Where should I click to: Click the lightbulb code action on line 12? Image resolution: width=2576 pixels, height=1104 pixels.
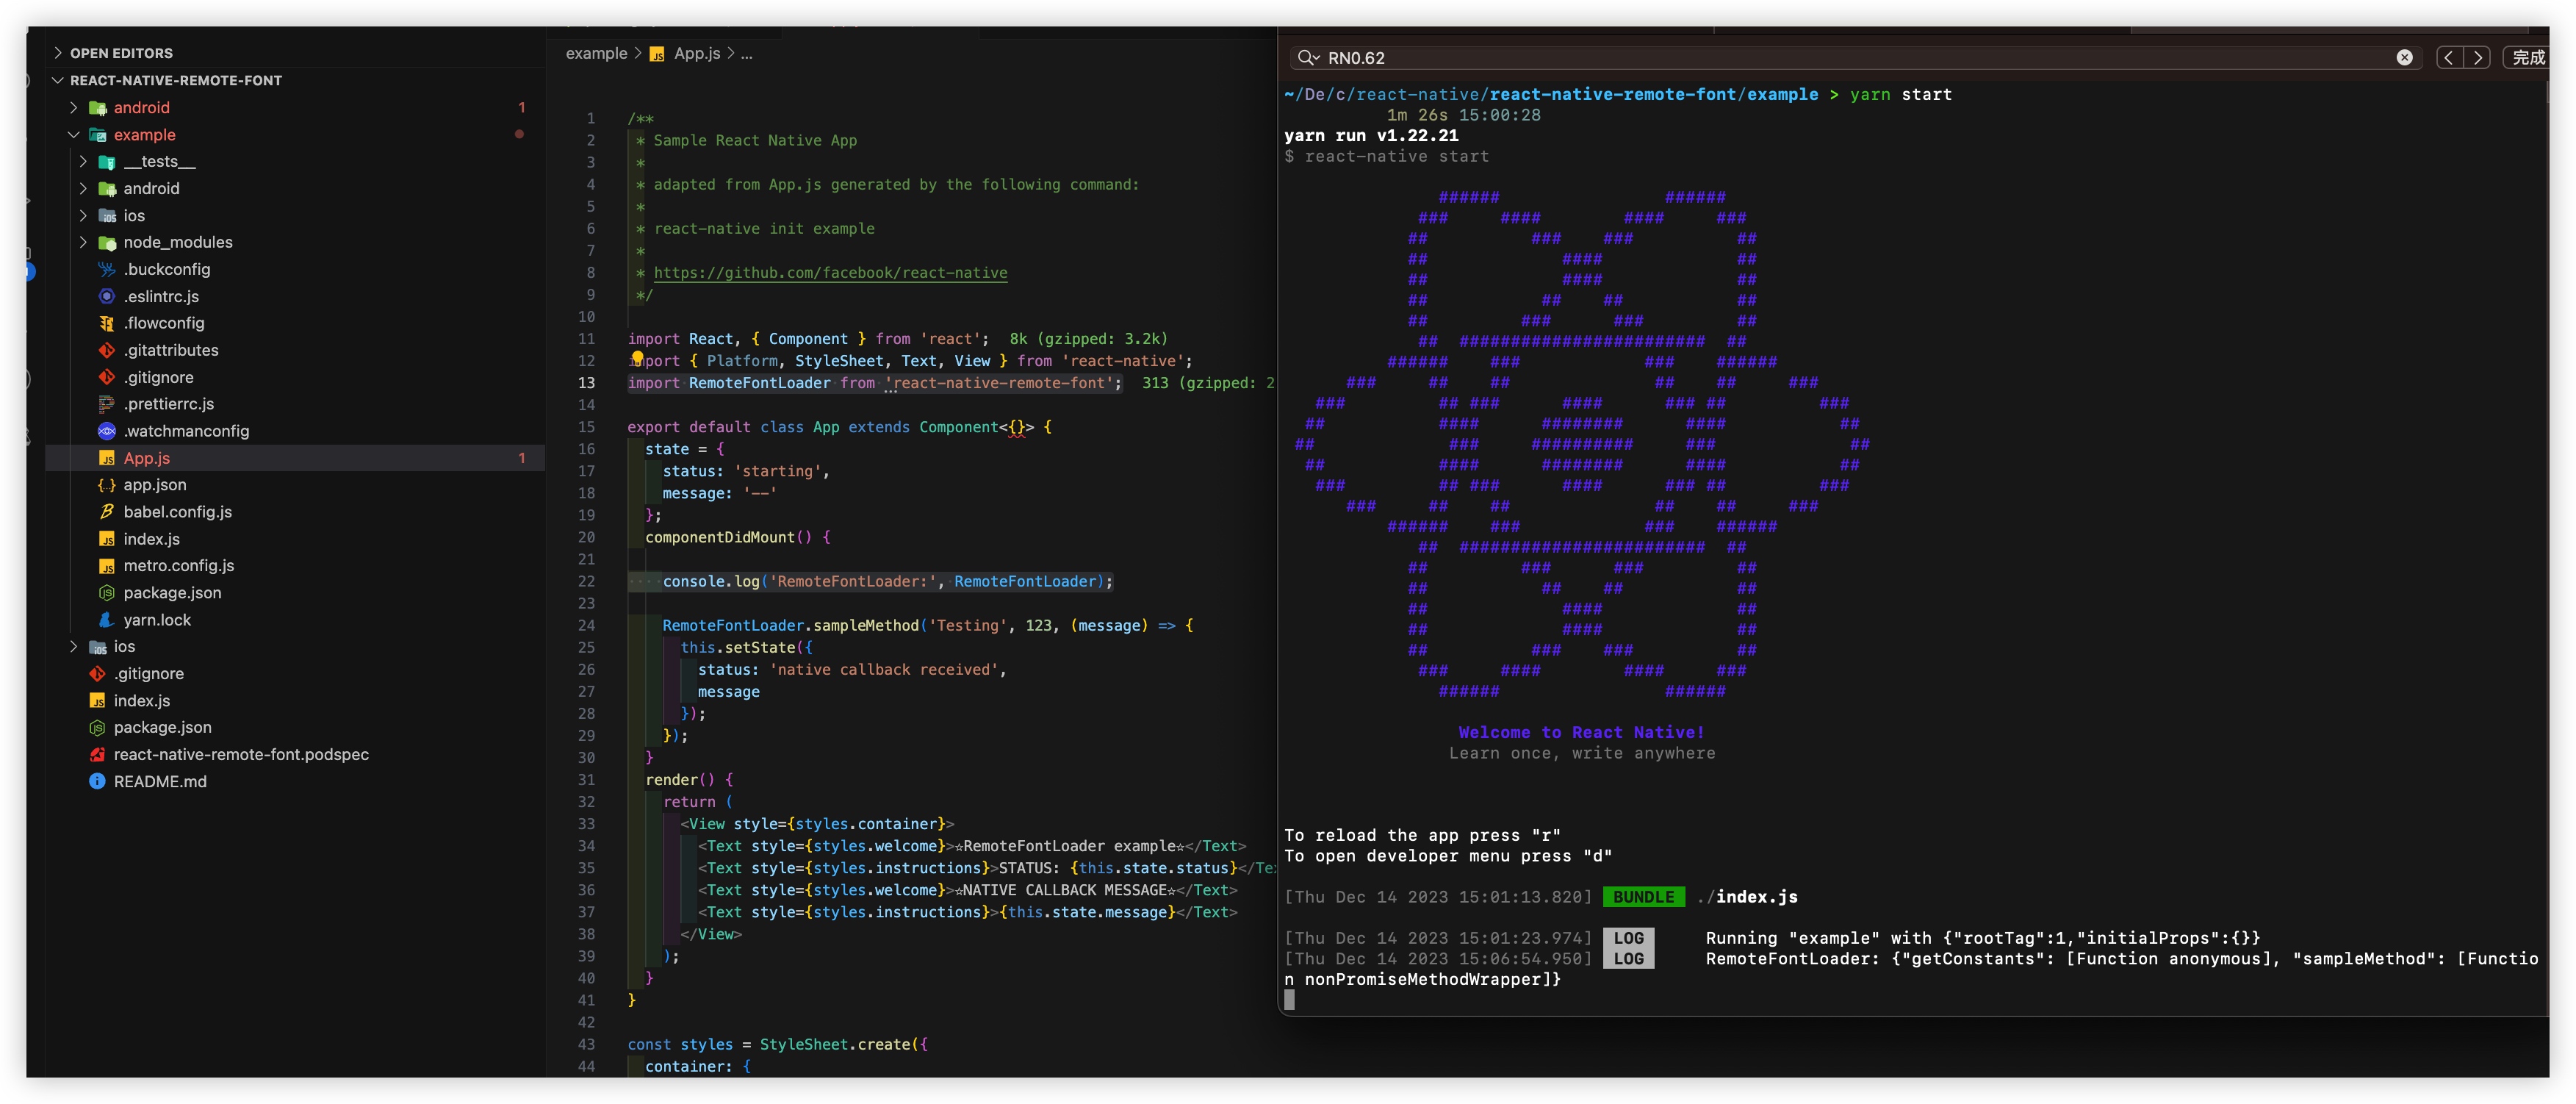coord(638,360)
